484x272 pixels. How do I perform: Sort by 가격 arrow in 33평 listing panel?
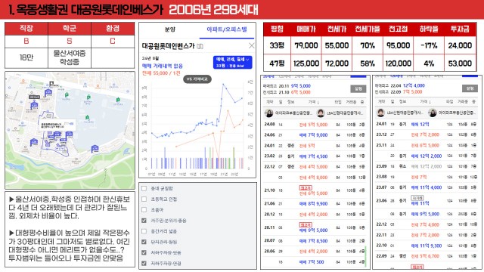pos(314,102)
